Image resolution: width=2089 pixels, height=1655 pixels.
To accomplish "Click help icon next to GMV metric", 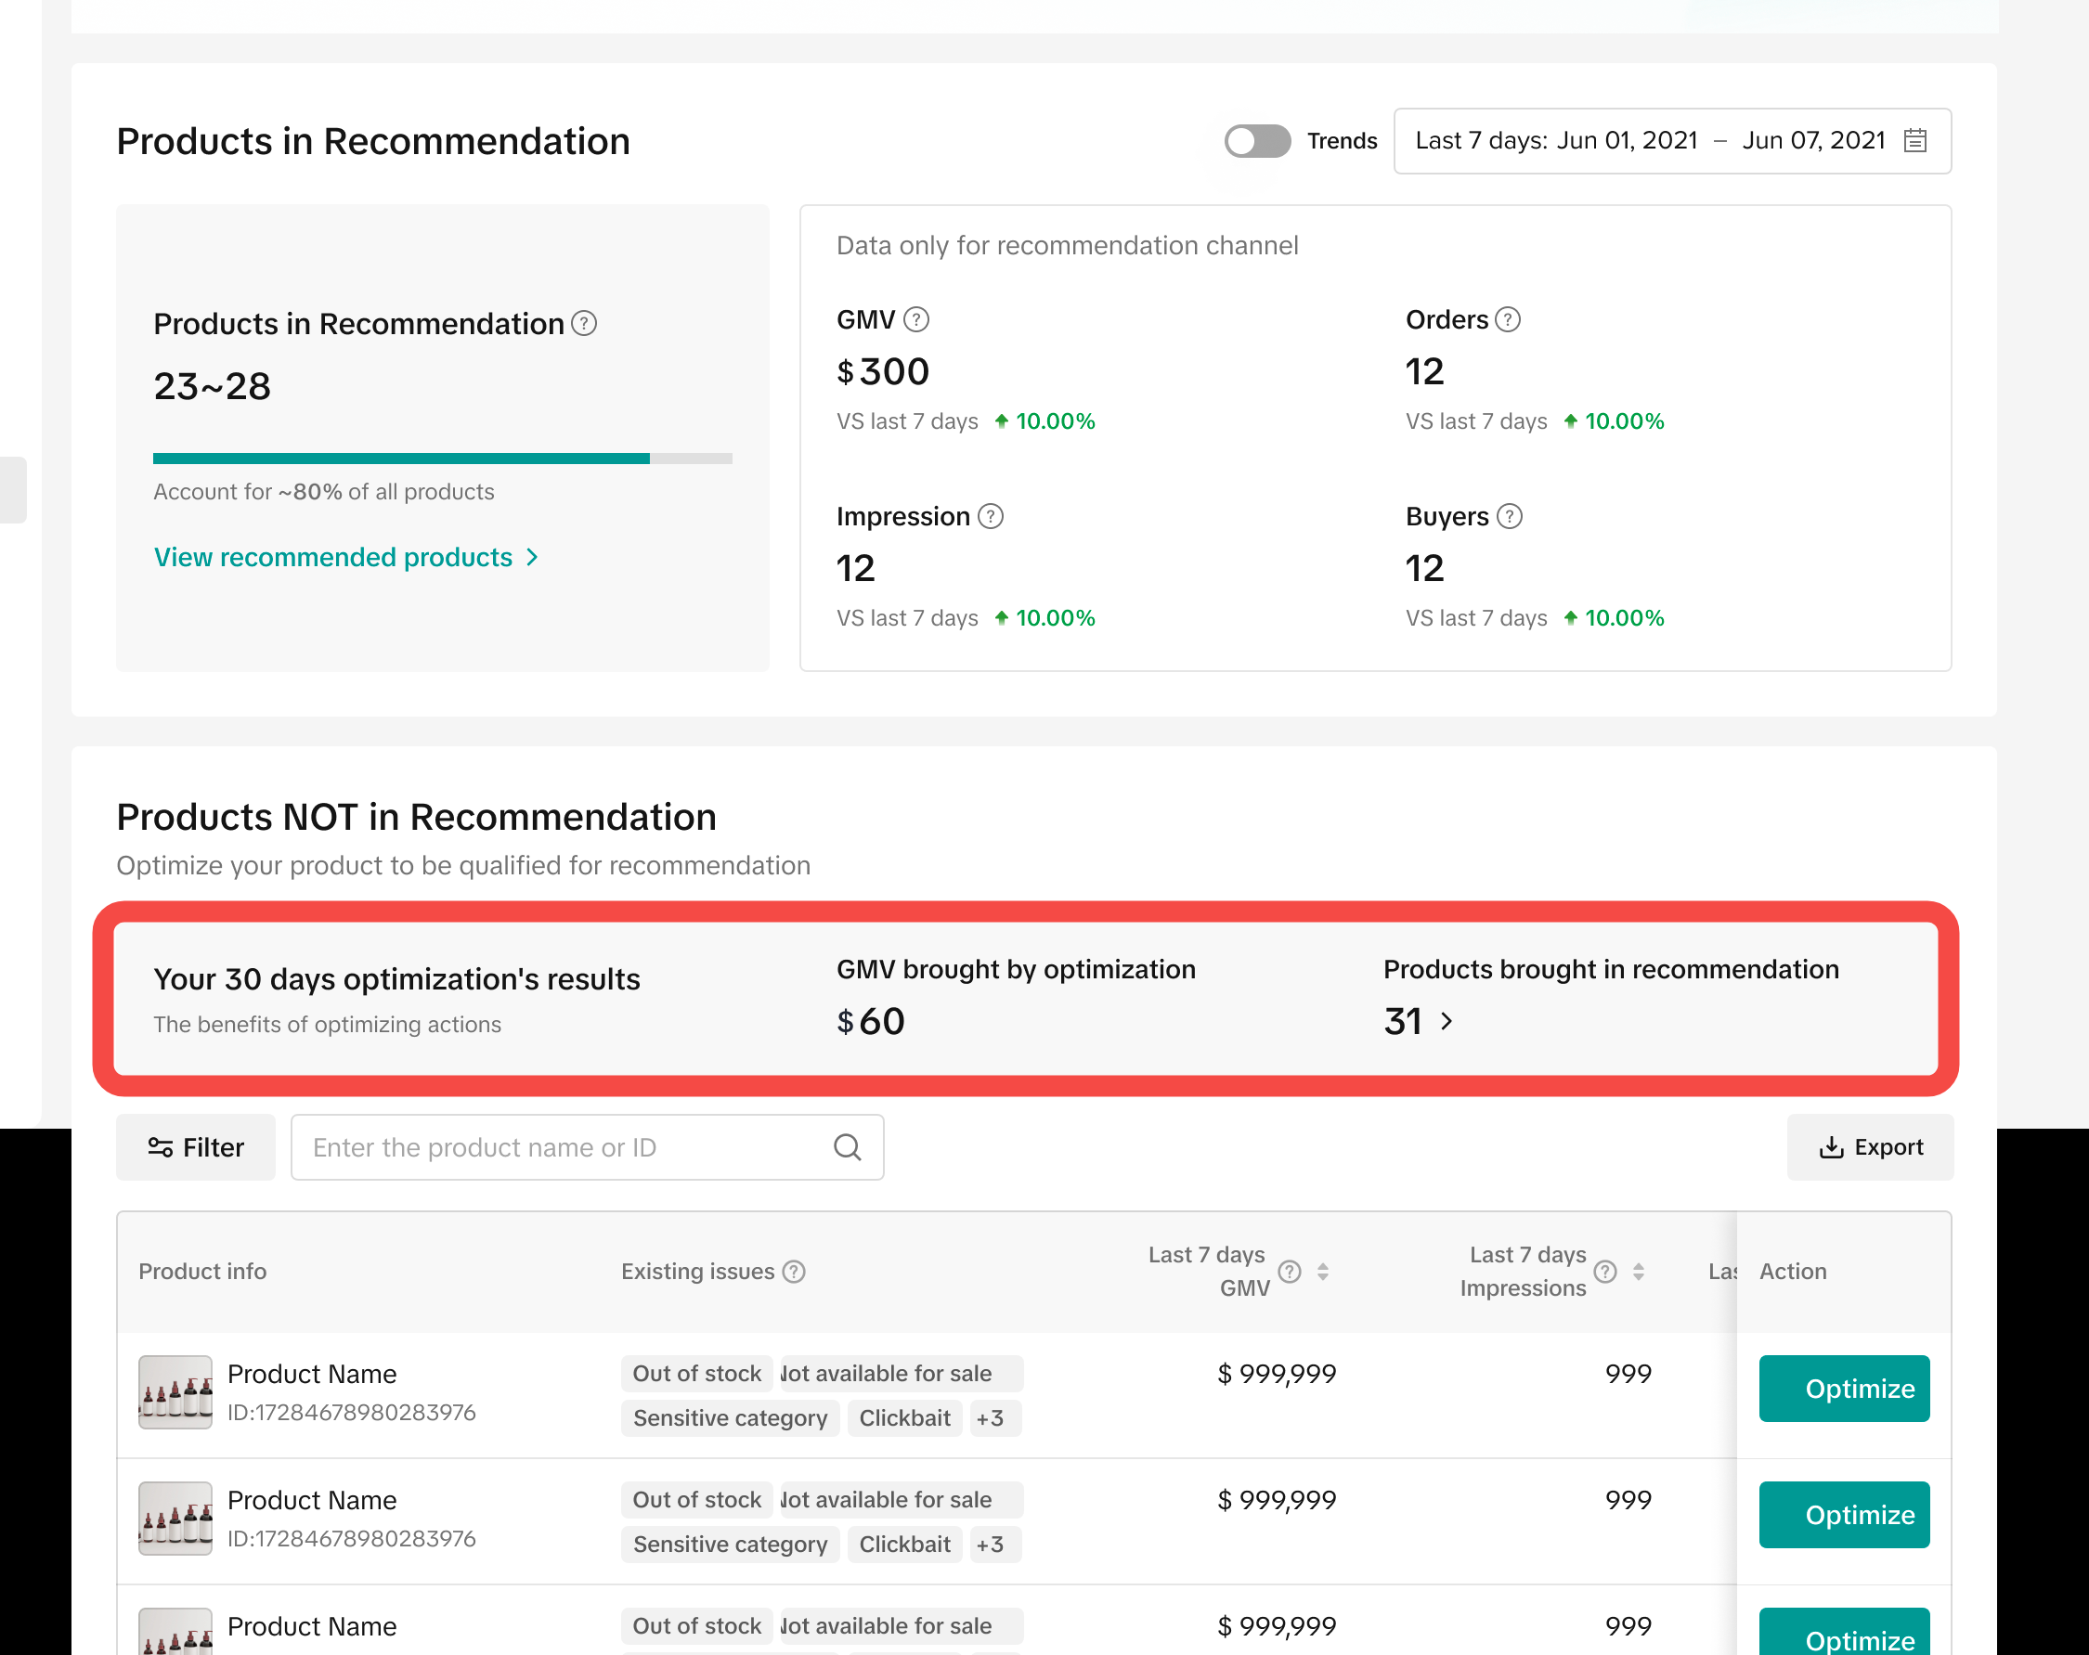I will [x=915, y=319].
